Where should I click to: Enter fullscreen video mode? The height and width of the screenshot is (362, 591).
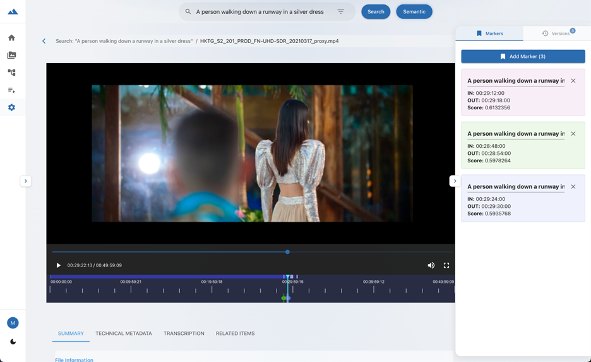tap(446, 265)
